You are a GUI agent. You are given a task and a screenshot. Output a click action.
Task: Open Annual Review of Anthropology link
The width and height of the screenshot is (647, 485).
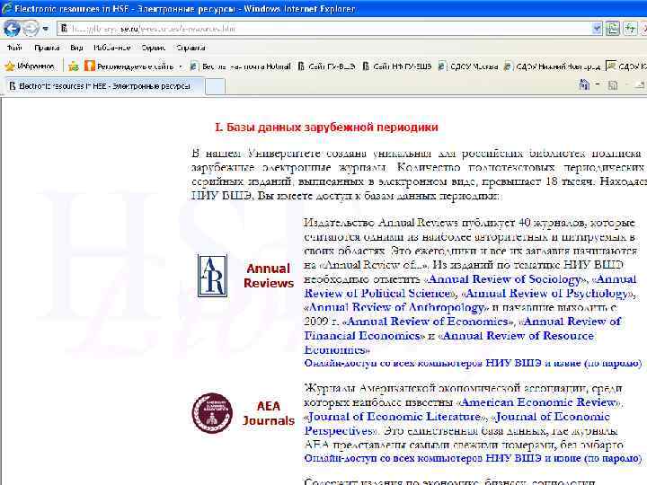[x=396, y=308]
